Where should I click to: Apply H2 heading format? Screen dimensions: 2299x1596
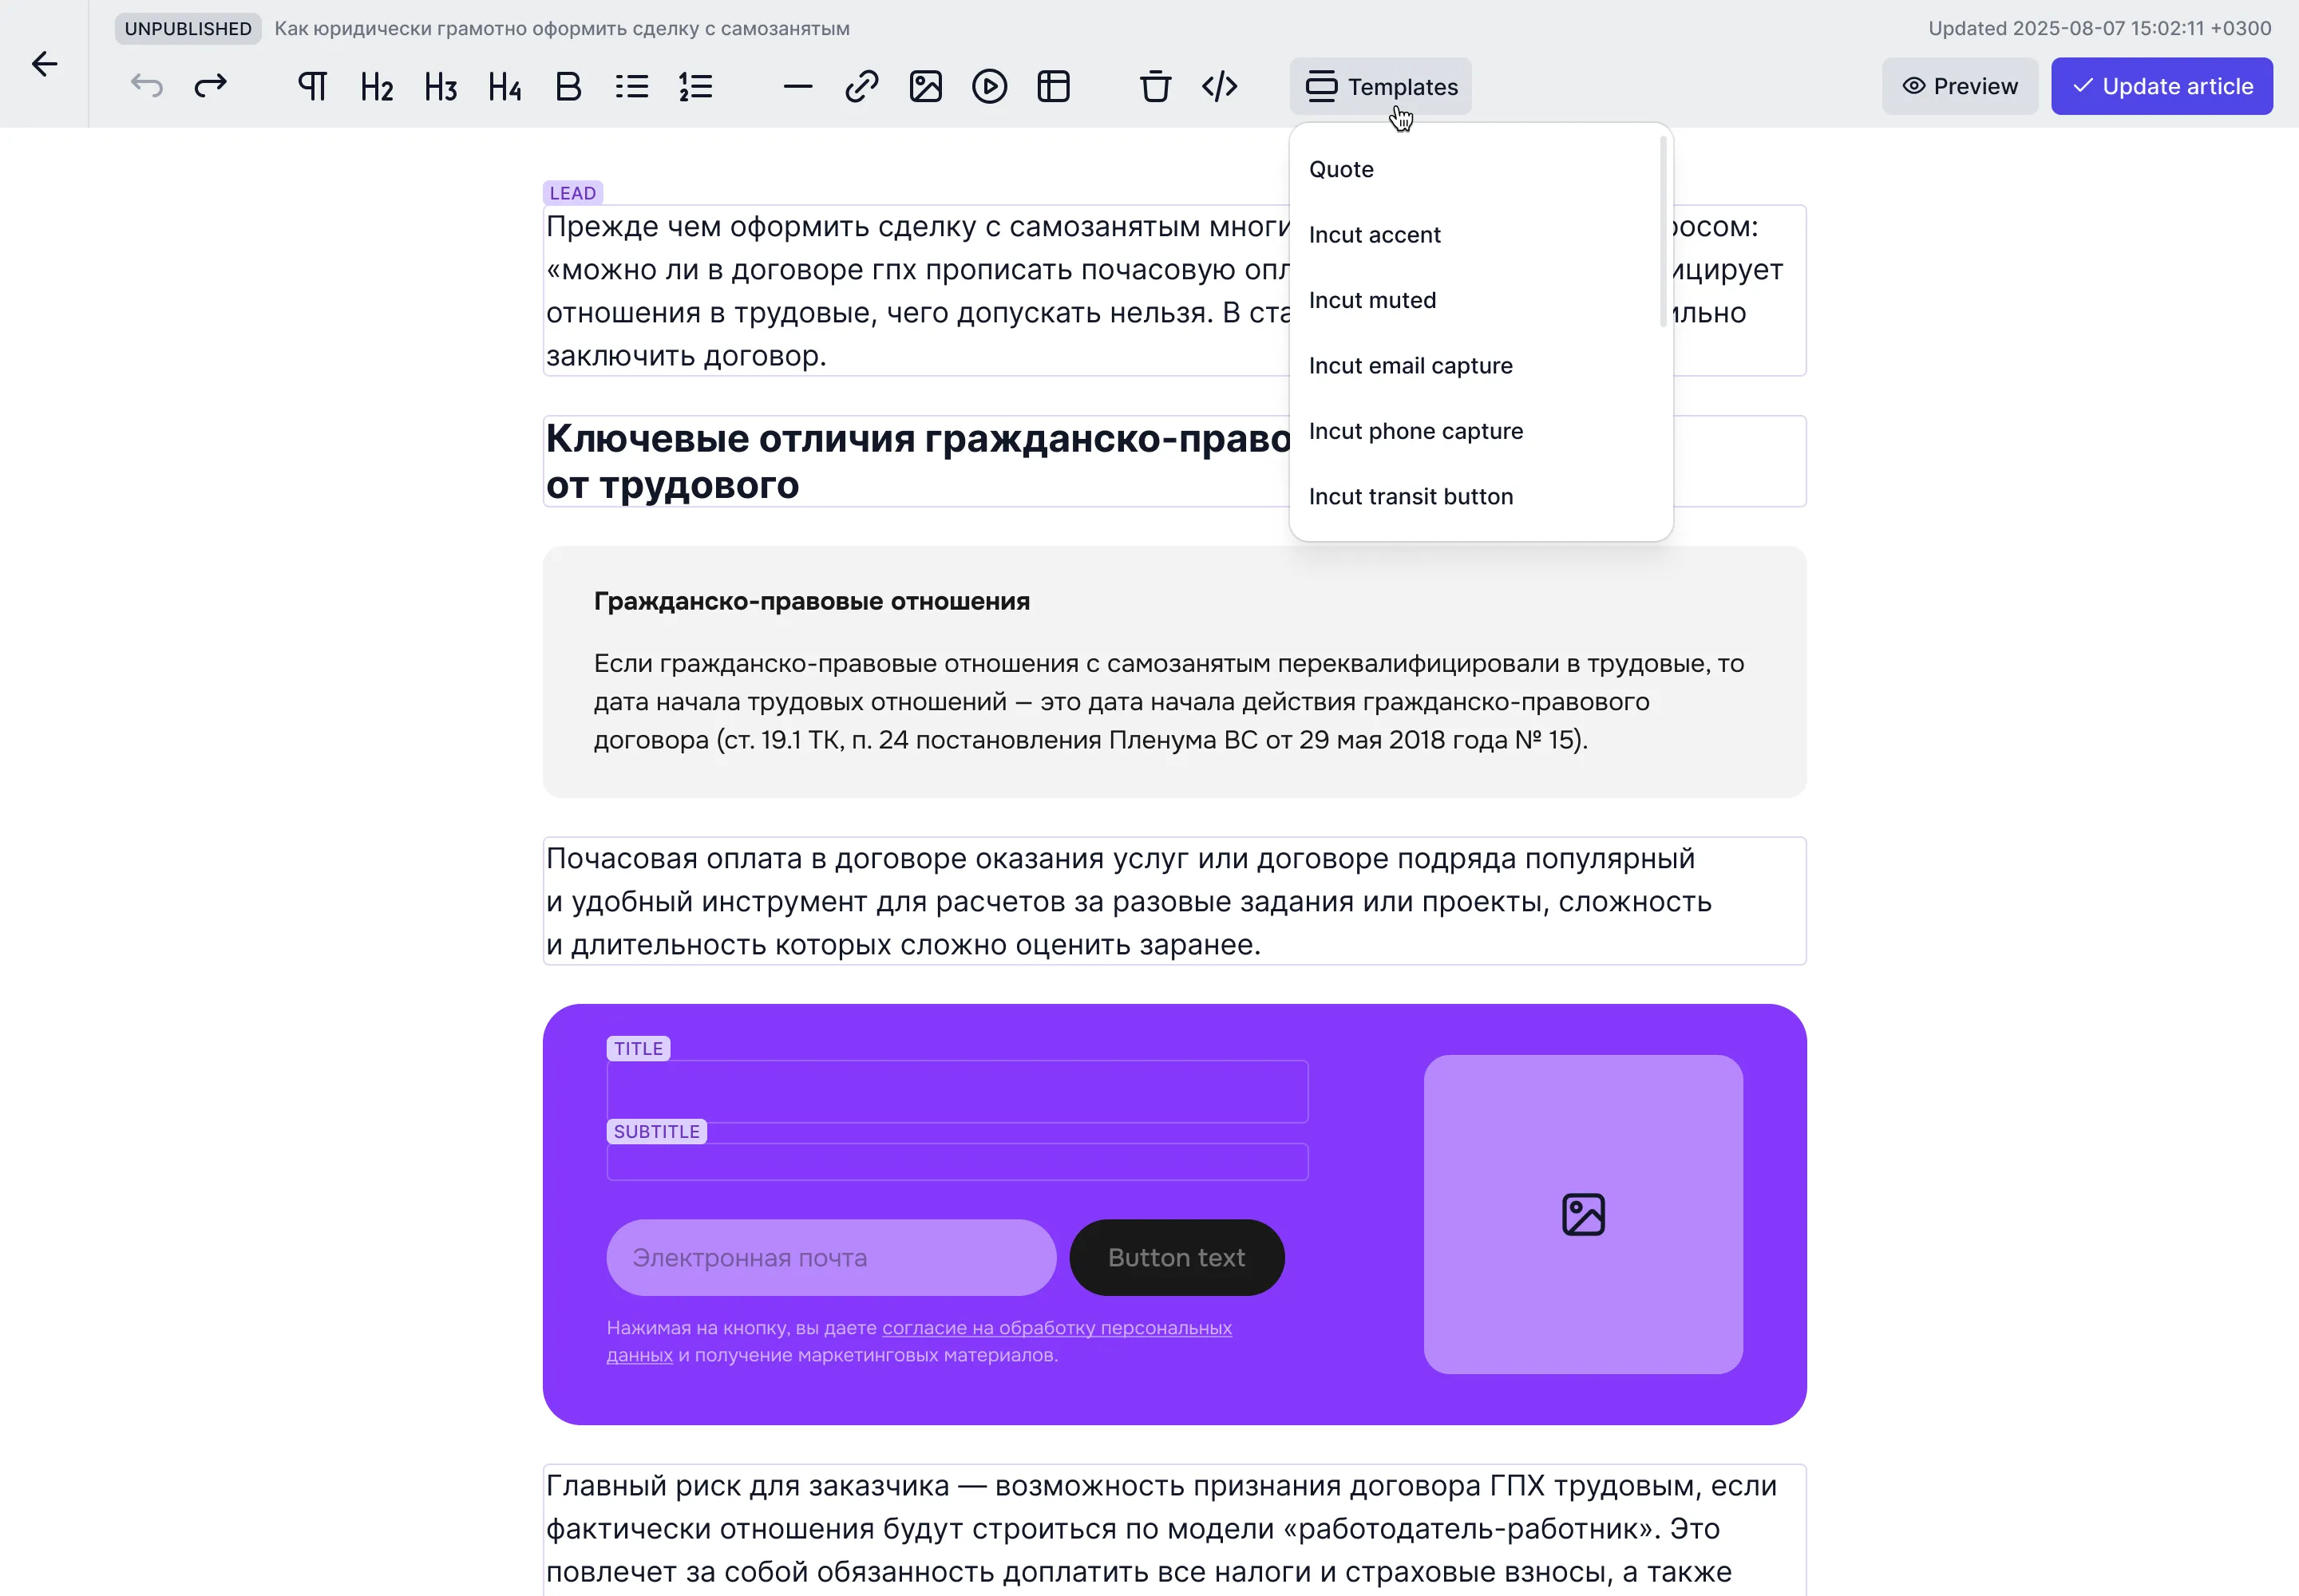(x=376, y=87)
